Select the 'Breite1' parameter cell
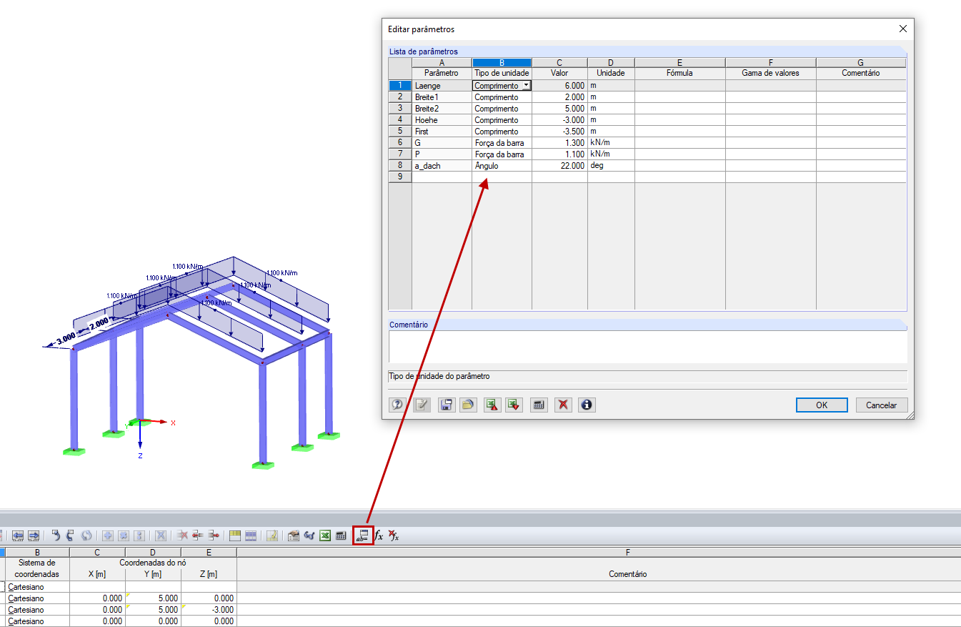 pyautogui.click(x=442, y=97)
